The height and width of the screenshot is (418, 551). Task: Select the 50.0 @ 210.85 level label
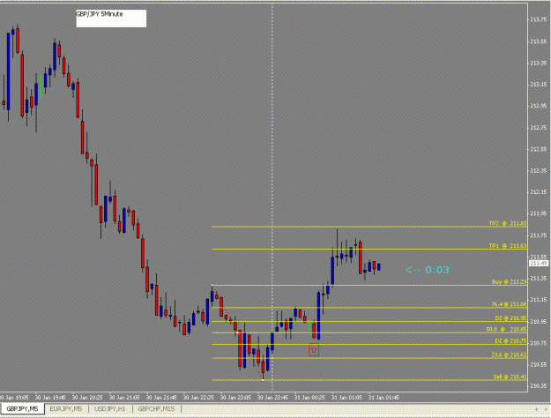click(506, 330)
